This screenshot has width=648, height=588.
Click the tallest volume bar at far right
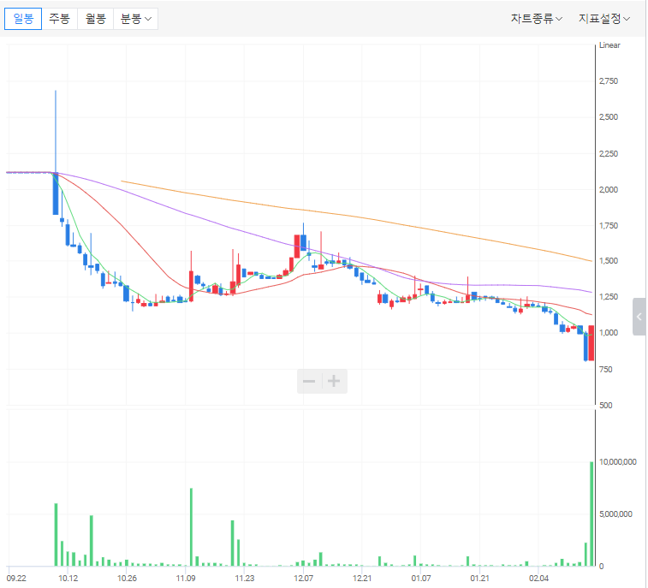592,514
